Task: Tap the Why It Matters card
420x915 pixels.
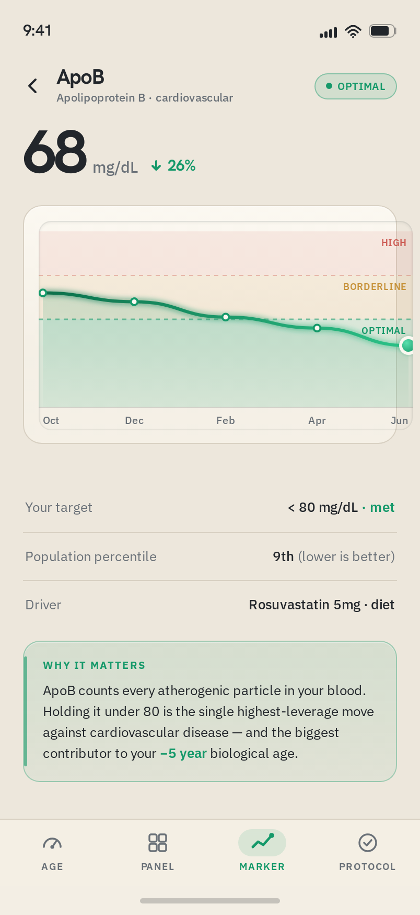Action: (210, 711)
